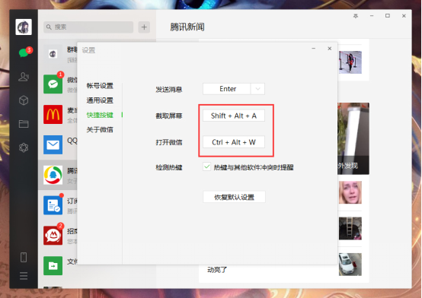Expand the send message Enter dropdown arrow
Image resolution: width=422 pixels, height=298 pixels.
pyautogui.click(x=257, y=89)
